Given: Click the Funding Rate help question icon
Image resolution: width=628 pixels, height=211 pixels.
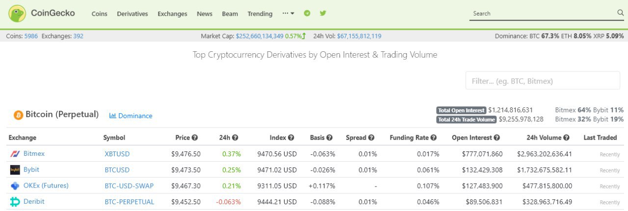Looking at the screenshot, I should click(x=434, y=138).
